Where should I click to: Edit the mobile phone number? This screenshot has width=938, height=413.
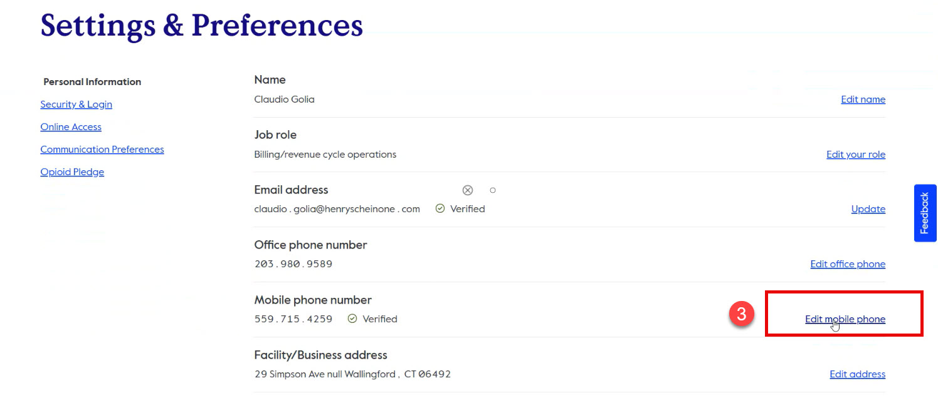tap(845, 319)
